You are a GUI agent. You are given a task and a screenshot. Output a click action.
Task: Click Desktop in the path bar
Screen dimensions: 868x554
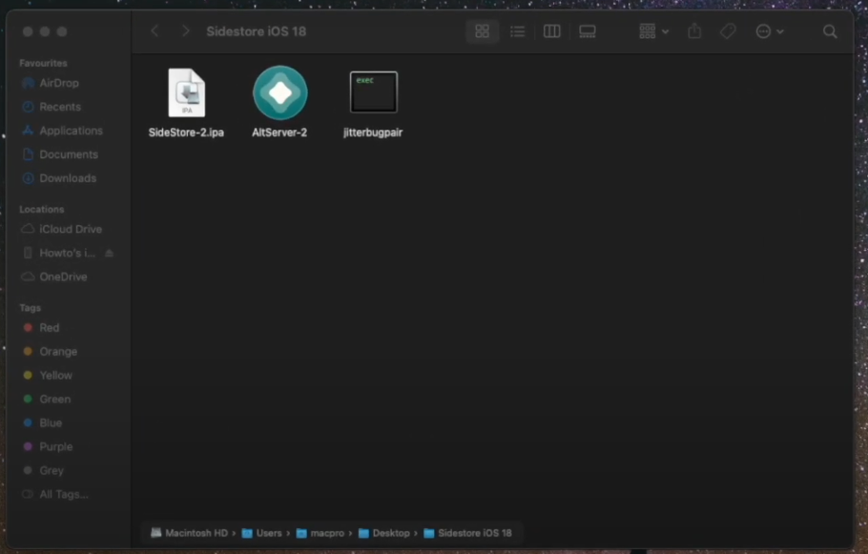(384, 533)
